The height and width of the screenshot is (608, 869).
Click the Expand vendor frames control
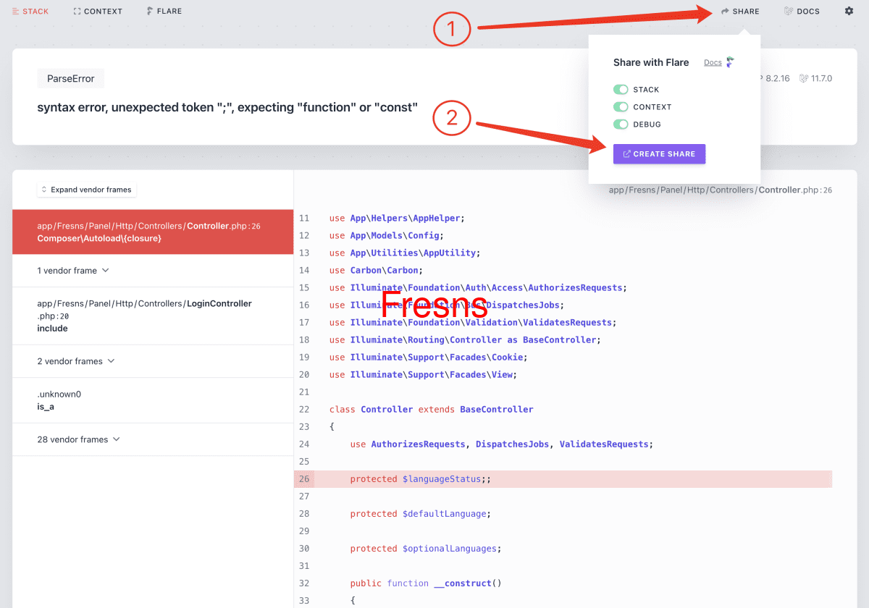click(x=86, y=190)
